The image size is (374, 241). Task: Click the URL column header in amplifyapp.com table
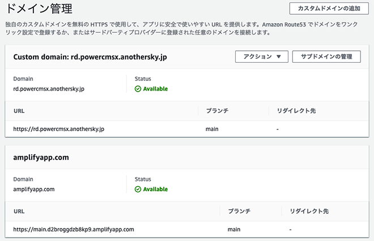(19, 212)
